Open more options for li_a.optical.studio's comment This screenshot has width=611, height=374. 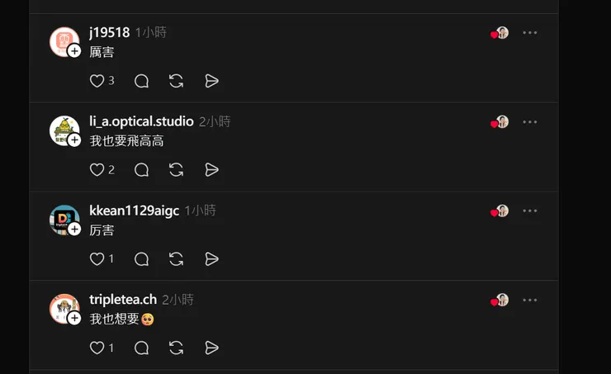[530, 122]
